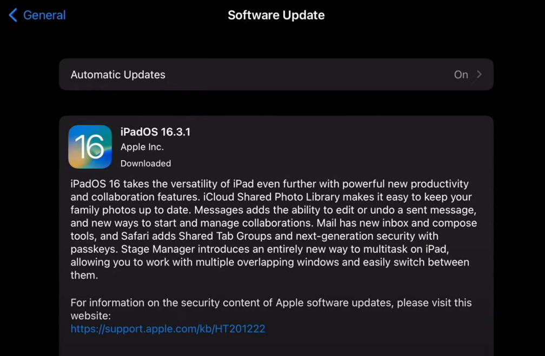Open the support.apple.com HT201222 link
This screenshot has width=545, height=356.
[x=168, y=328]
